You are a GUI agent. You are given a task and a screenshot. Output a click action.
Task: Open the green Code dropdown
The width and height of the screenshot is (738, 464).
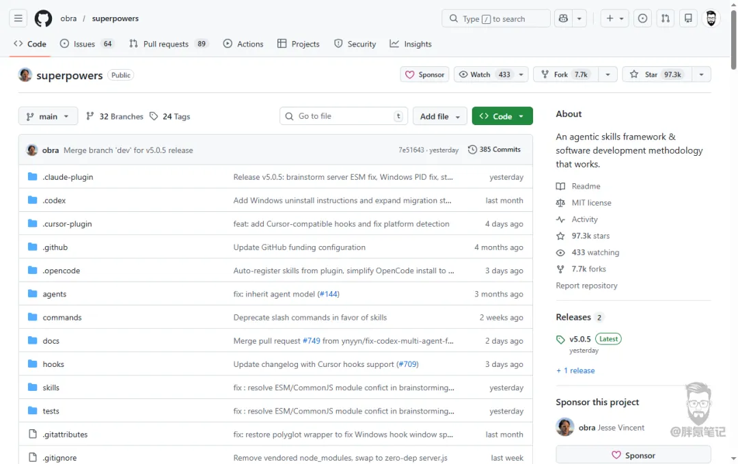pos(502,116)
